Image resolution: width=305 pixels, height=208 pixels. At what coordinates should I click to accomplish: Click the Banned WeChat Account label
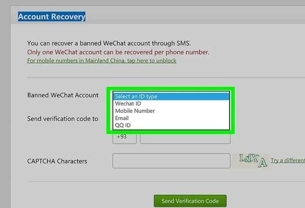coord(63,95)
